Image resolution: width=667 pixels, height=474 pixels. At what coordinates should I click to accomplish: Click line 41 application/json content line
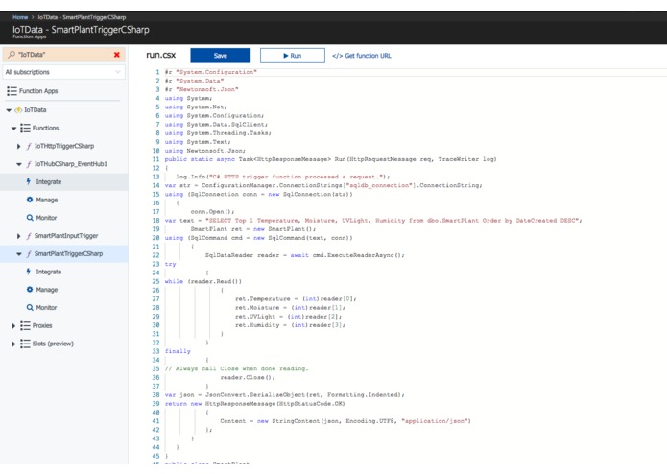point(345,421)
